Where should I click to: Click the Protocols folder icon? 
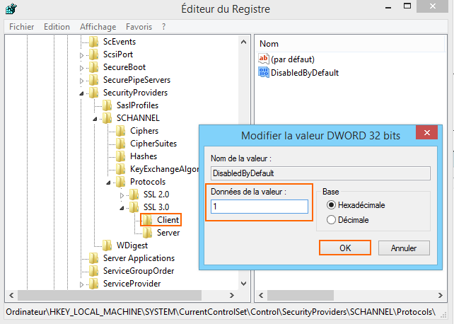(x=120, y=182)
